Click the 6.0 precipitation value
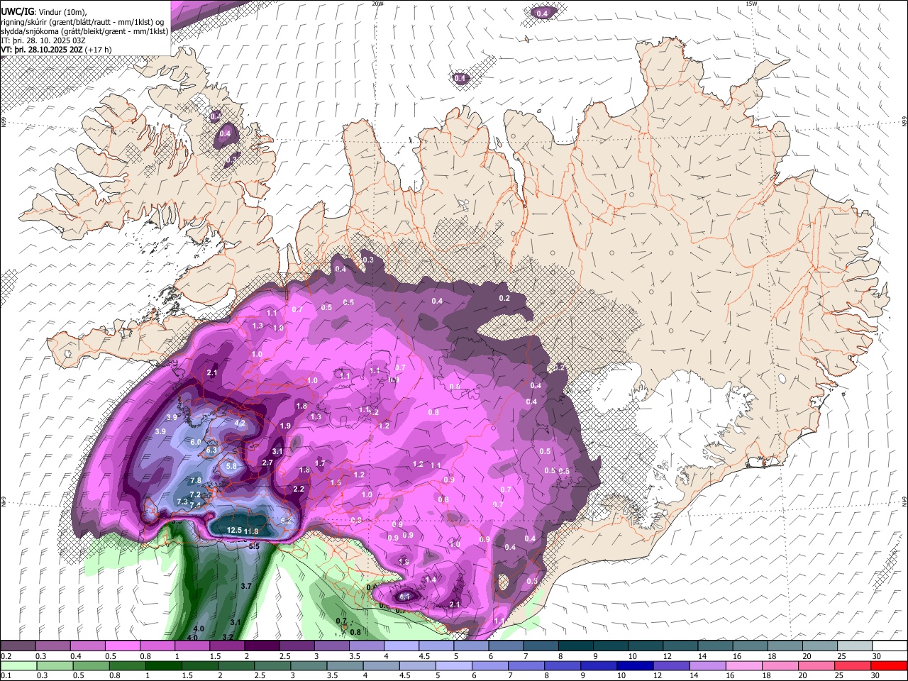The image size is (908, 681). pyautogui.click(x=196, y=441)
